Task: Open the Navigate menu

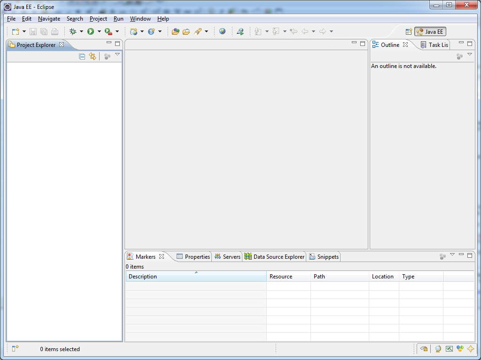Action: [49, 19]
